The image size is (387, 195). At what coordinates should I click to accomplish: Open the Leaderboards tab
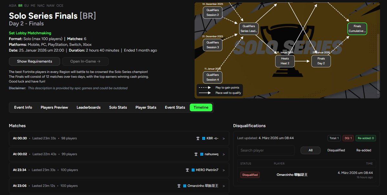click(88, 108)
